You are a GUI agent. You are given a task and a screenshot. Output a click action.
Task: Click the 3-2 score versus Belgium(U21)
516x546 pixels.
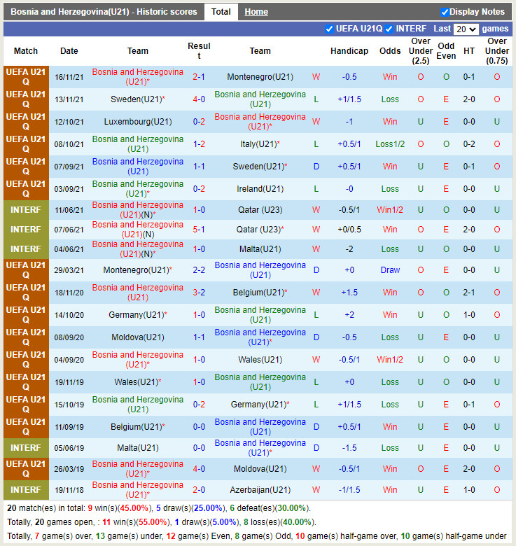point(199,293)
